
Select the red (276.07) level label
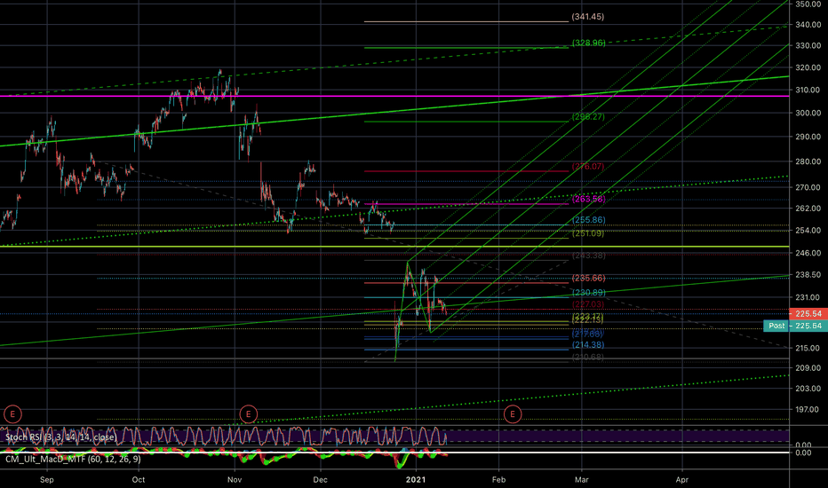click(588, 166)
